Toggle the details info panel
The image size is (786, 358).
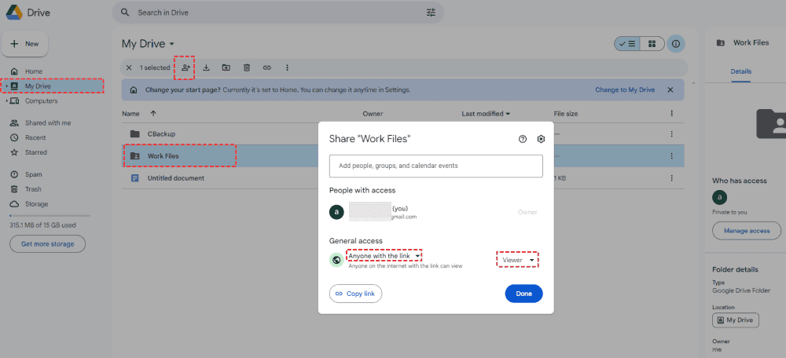(675, 44)
